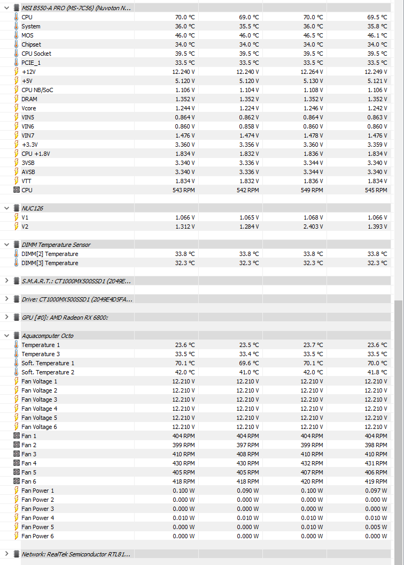Select the Fan 3 row label

29,454
